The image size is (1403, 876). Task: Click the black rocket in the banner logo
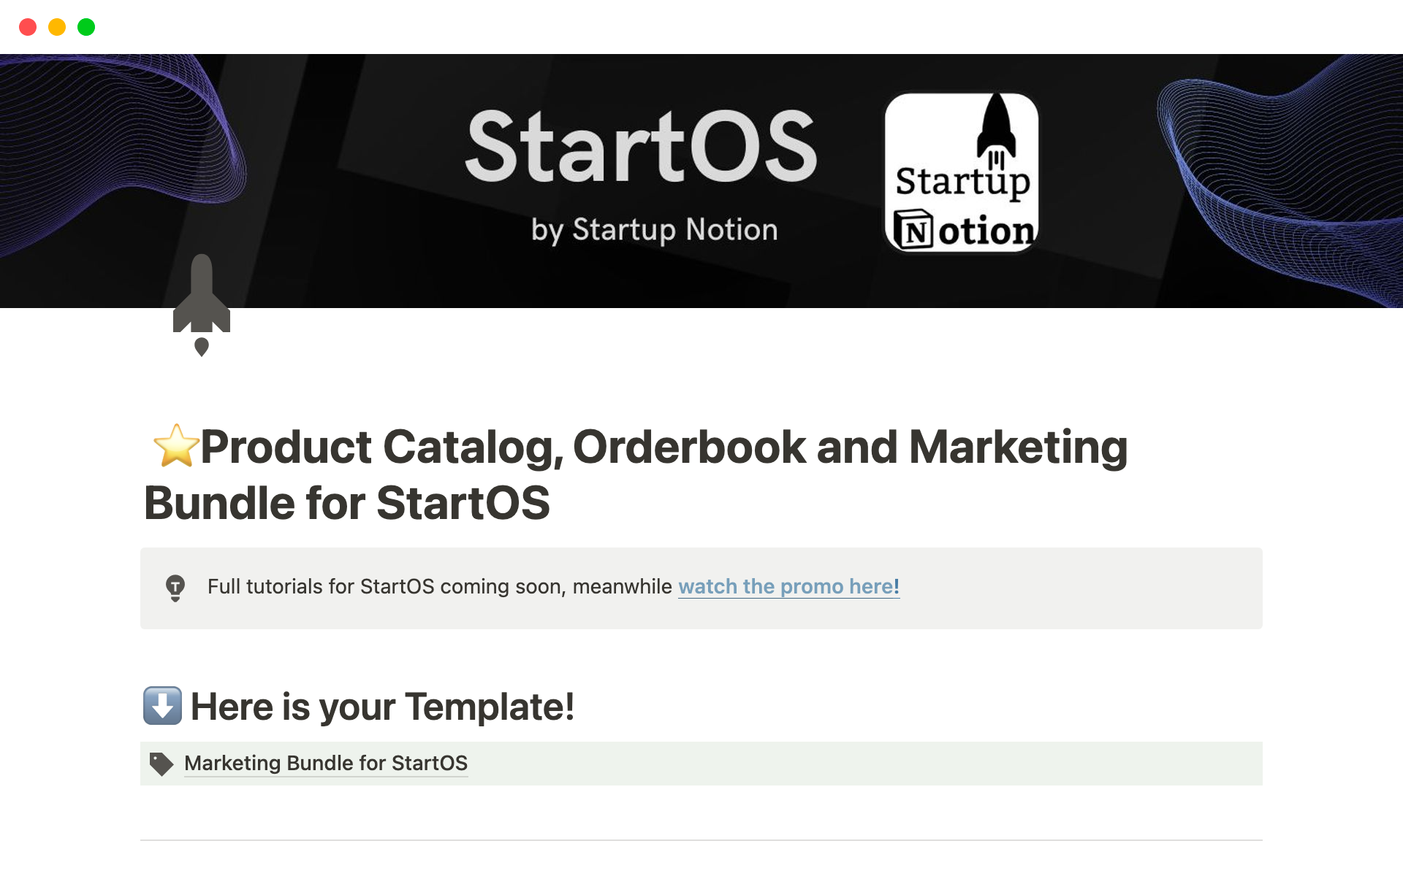(x=996, y=128)
